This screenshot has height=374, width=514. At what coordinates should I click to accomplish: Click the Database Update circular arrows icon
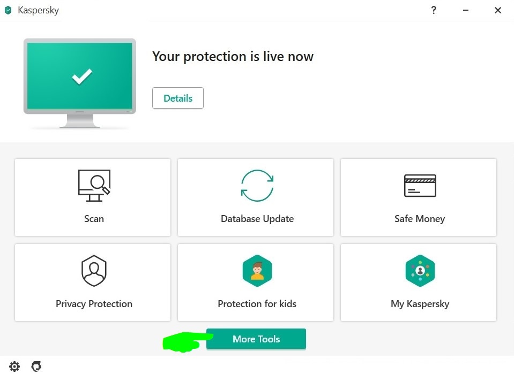[257, 186]
